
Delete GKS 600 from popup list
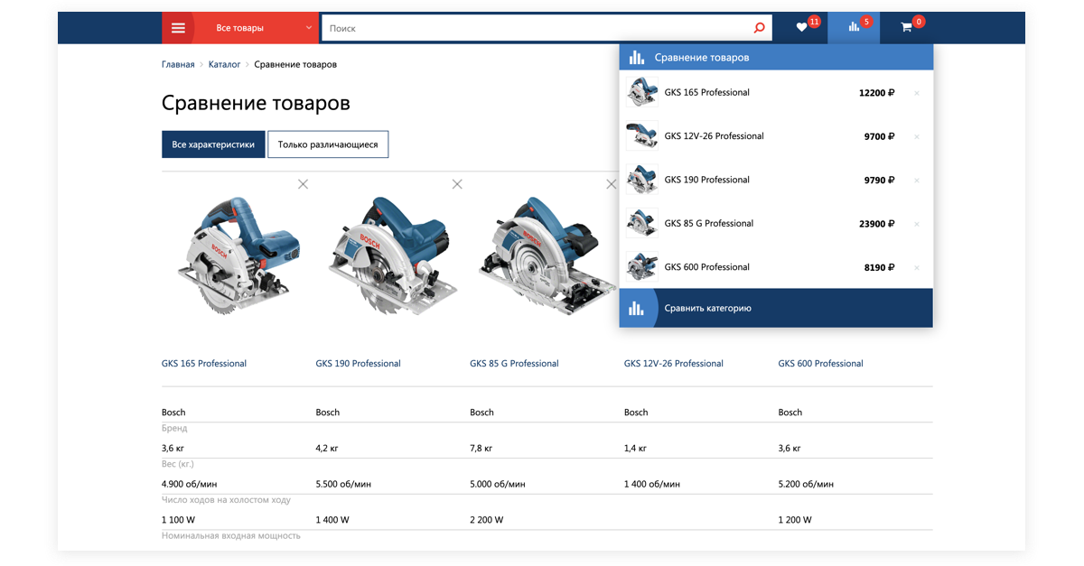[916, 268]
